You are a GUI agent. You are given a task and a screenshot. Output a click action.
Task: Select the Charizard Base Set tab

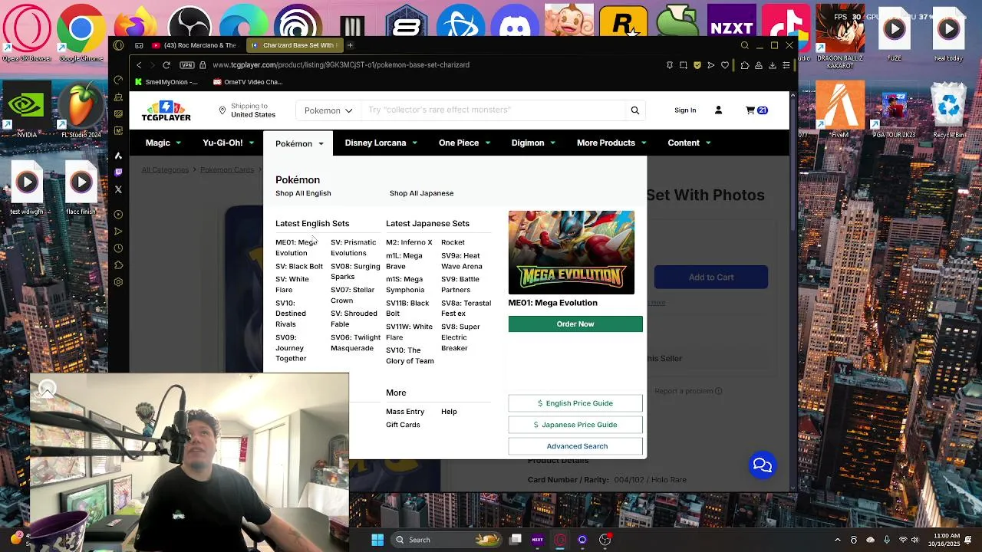pyautogui.click(x=296, y=45)
